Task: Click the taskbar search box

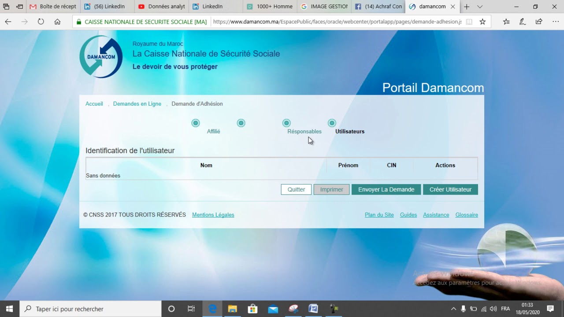Action: [91, 309]
